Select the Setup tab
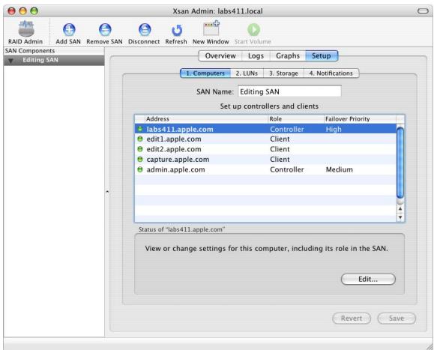This screenshot has height=350, width=434. pyautogui.click(x=322, y=56)
